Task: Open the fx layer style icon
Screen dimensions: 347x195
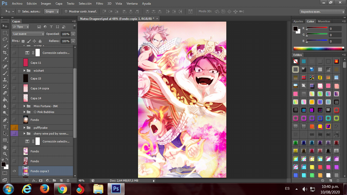Action: point(34,181)
